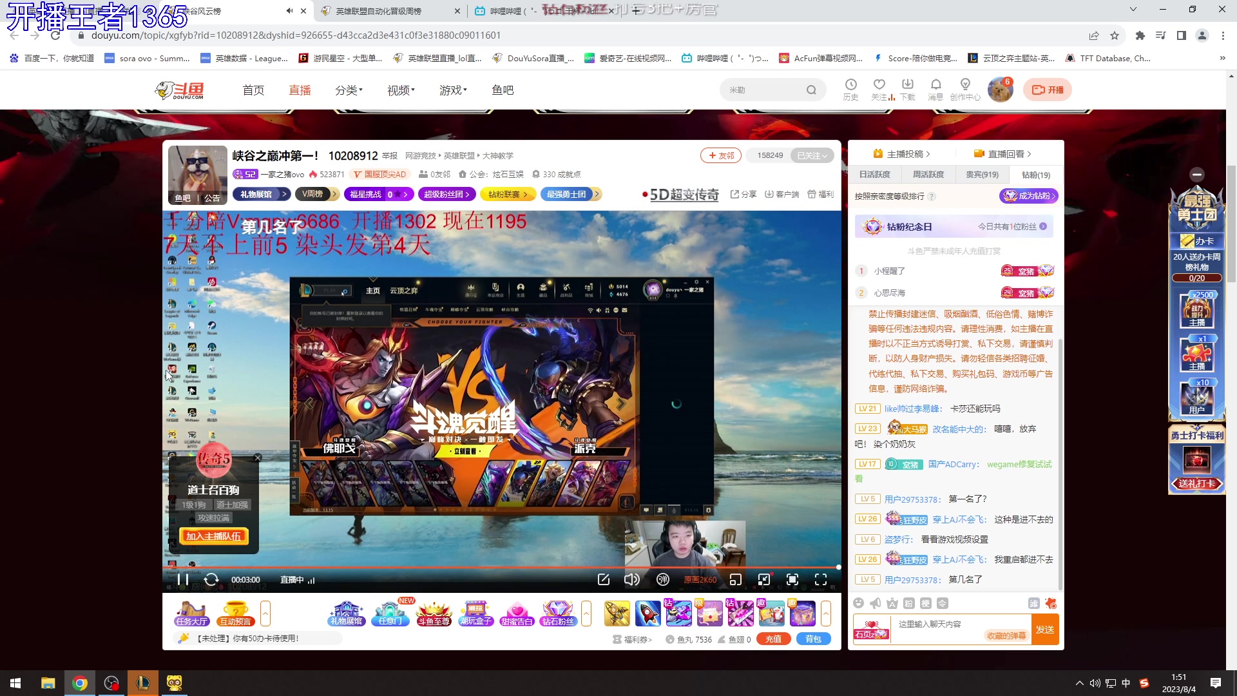Open the 任意门 portal icon
The image size is (1237, 696).
click(390, 614)
